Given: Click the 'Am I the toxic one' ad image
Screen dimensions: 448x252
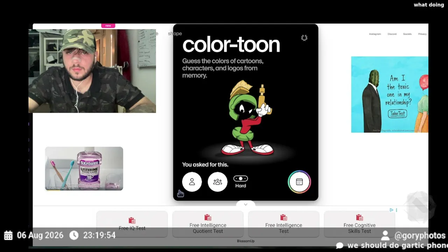Looking at the screenshot, I should [390, 94].
